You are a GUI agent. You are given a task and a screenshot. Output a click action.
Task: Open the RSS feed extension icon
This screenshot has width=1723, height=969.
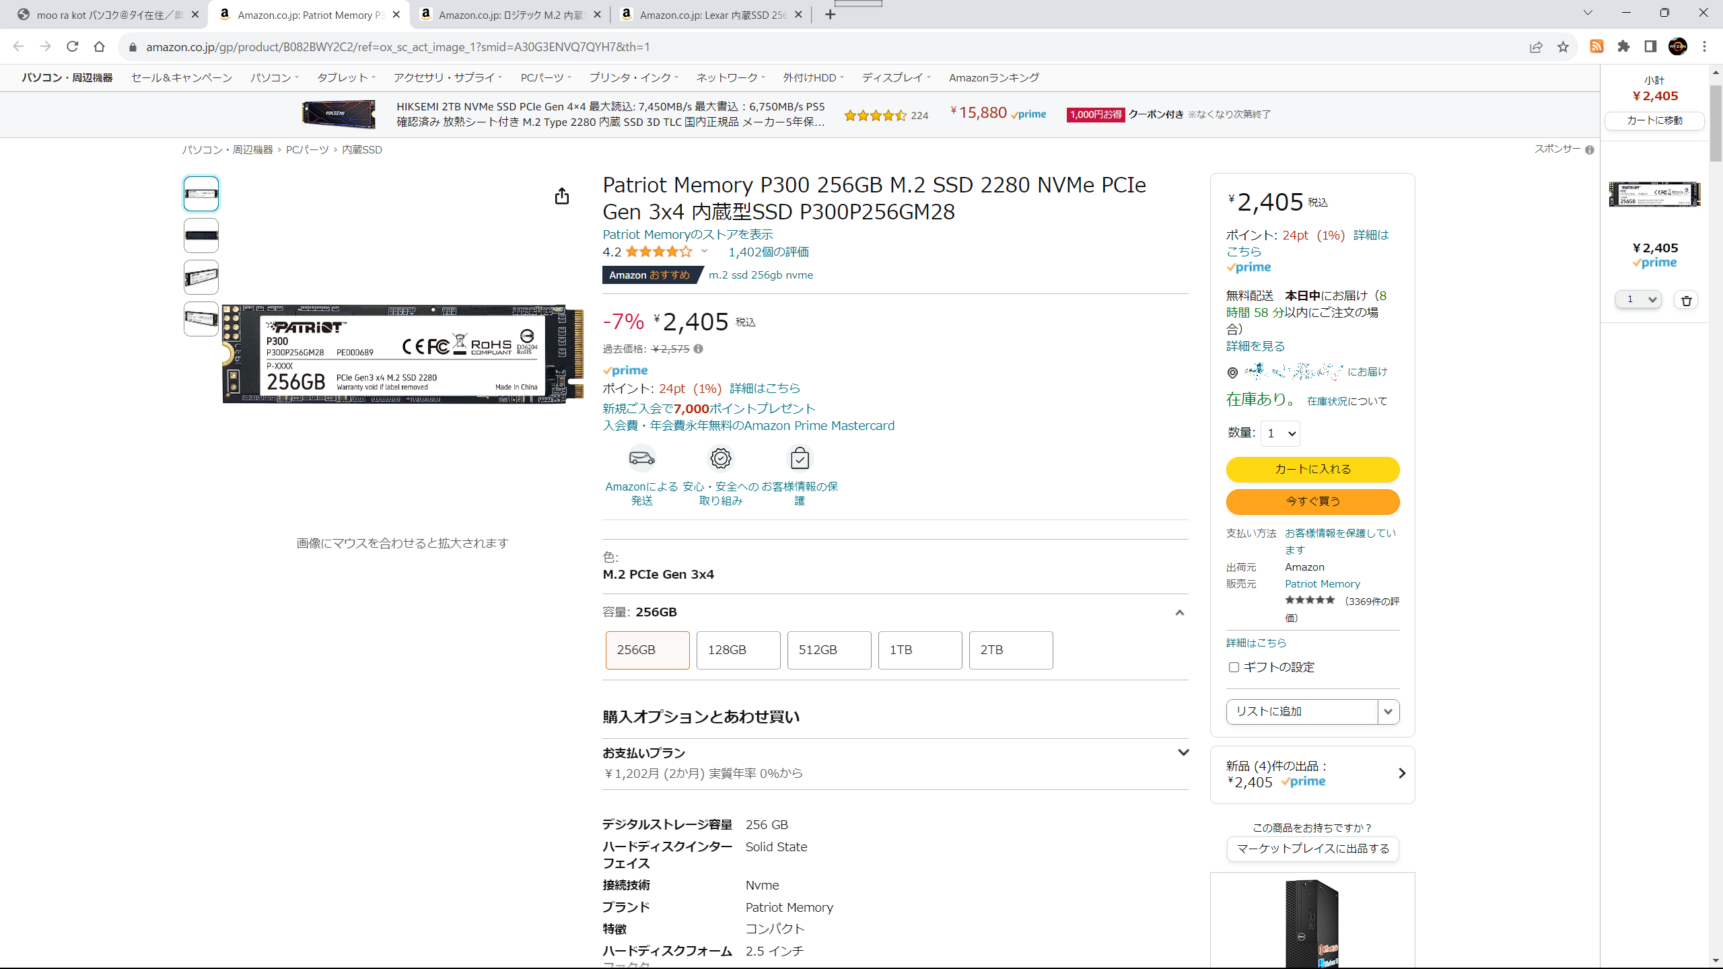click(x=1596, y=46)
